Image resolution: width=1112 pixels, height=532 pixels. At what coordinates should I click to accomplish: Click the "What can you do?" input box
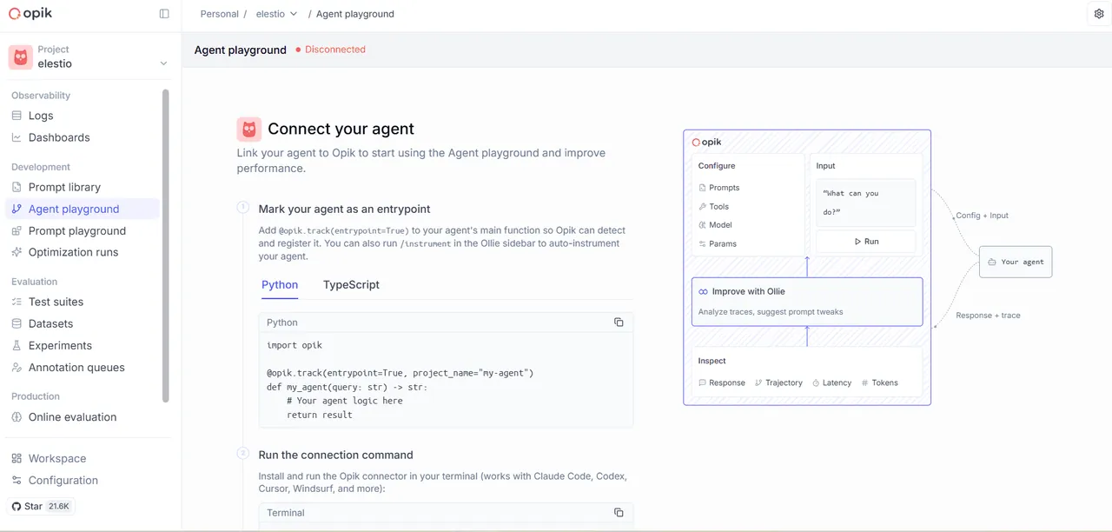coord(866,203)
